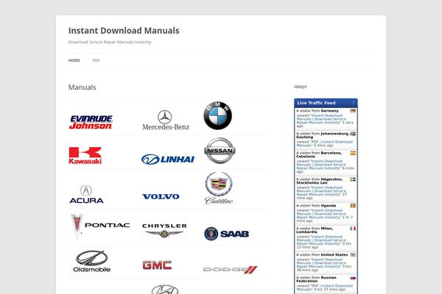Click the Milan visitor Italy flag
Screen dimensions: 442x294
pyautogui.click(x=353, y=229)
